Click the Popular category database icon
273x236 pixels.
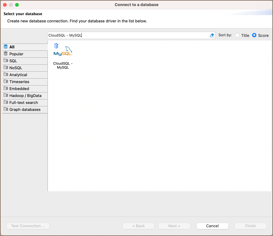pos(5,54)
